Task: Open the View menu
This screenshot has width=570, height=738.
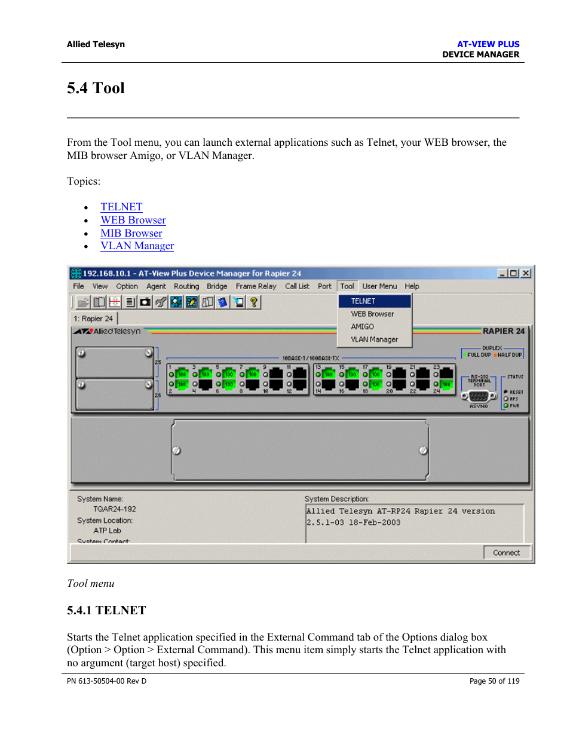Action: 100,286
